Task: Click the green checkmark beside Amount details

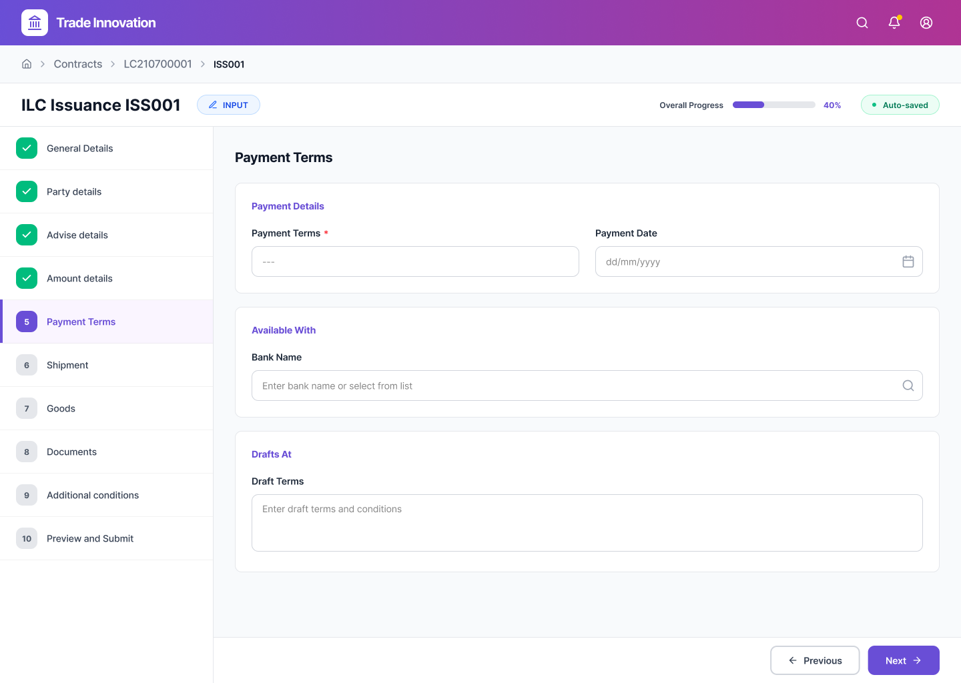Action: click(x=26, y=278)
